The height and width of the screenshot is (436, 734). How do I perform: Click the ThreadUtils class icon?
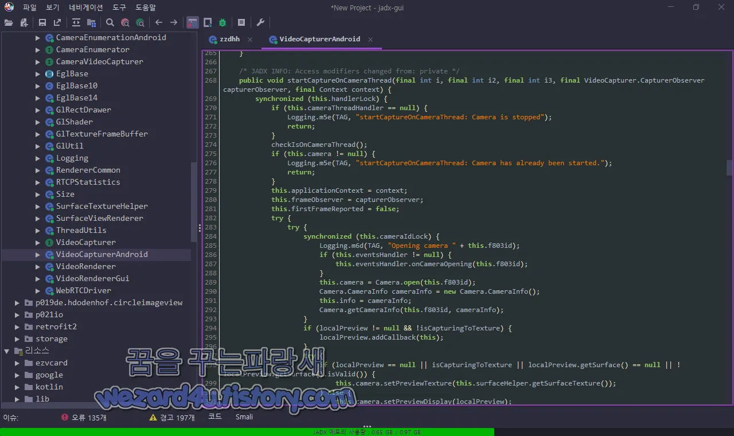[x=49, y=230]
